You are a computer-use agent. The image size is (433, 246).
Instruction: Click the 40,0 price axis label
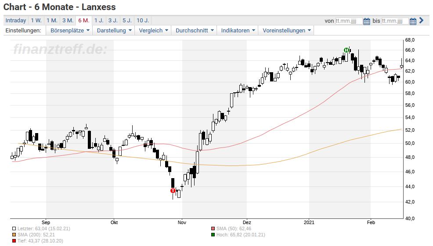coord(410,218)
